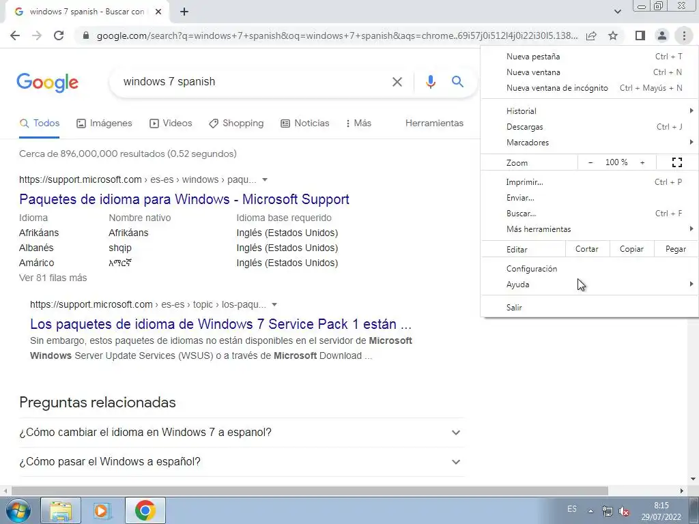This screenshot has height=524, width=699.
Task: Toggle fullscreen mode icon
Action: 676,162
